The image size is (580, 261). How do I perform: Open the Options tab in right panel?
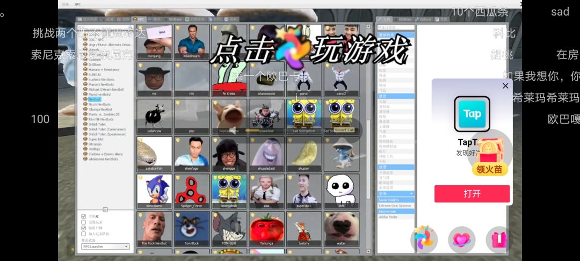[x=423, y=19]
